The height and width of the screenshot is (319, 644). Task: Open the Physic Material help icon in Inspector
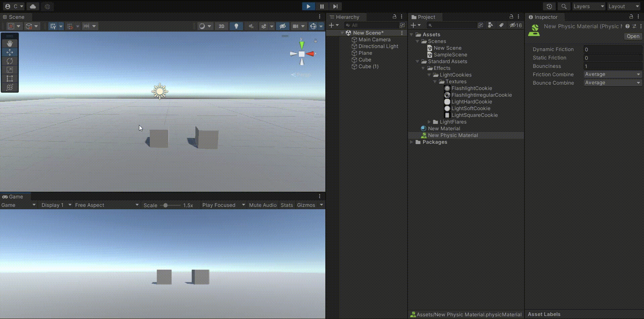627,26
